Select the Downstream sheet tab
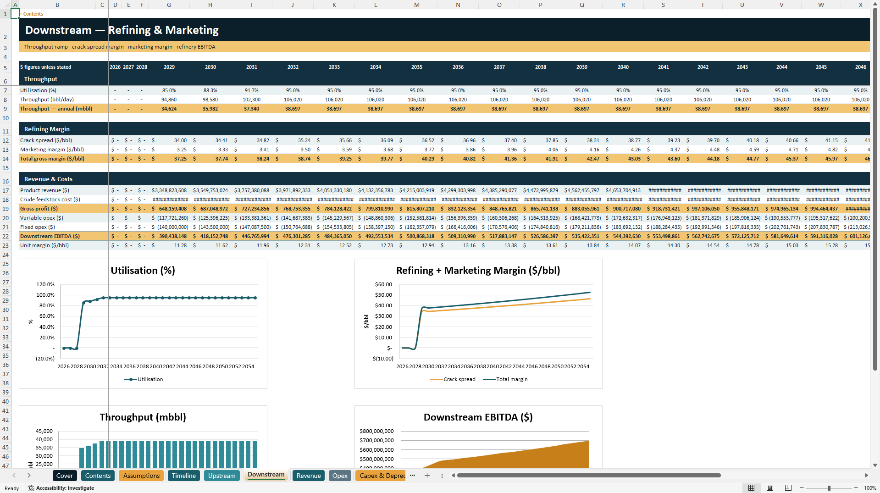880x493 pixels. click(x=266, y=475)
